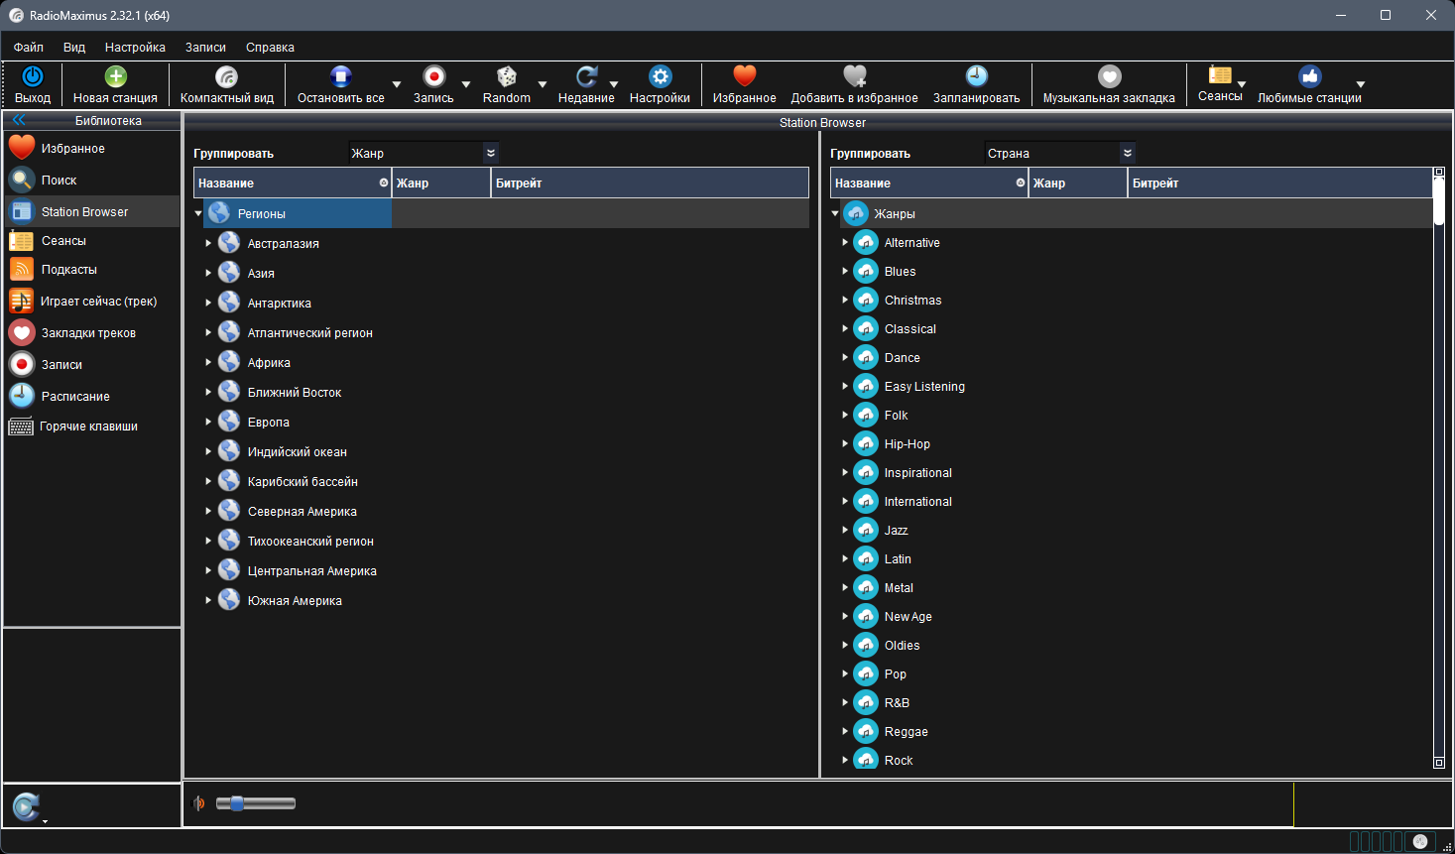Collapse the Регионы tree node
1455x854 pixels.
198,212
